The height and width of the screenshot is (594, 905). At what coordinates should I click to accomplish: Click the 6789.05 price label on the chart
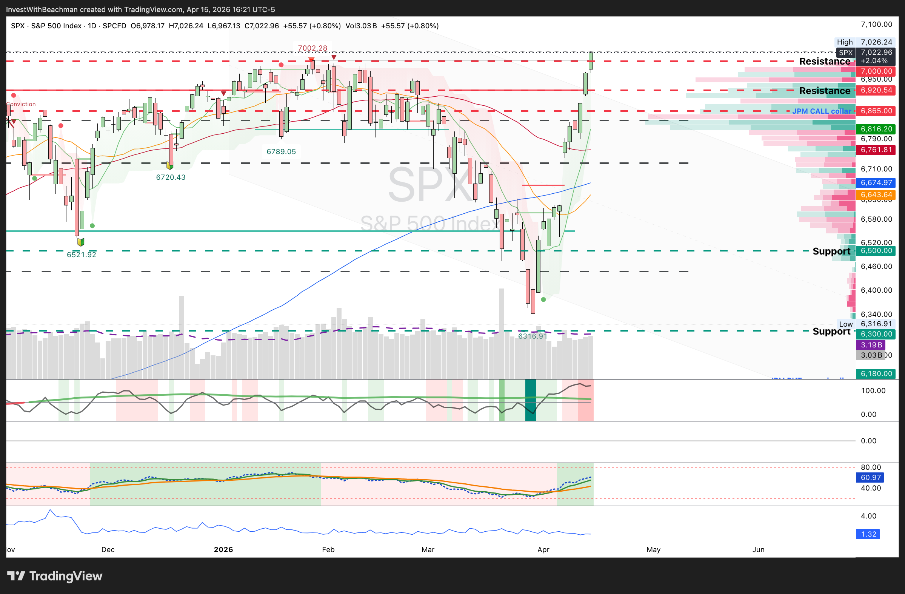click(281, 151)
